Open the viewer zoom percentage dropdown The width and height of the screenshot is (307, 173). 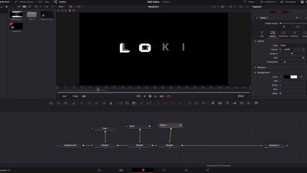coord(62,7)
